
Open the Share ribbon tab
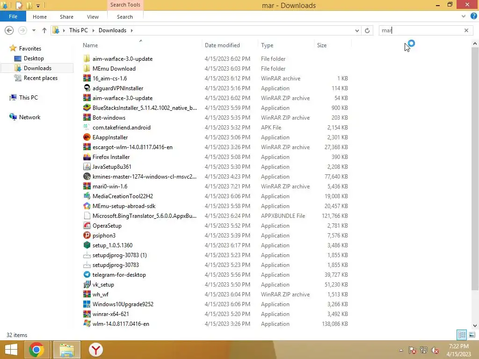[66, 17]
